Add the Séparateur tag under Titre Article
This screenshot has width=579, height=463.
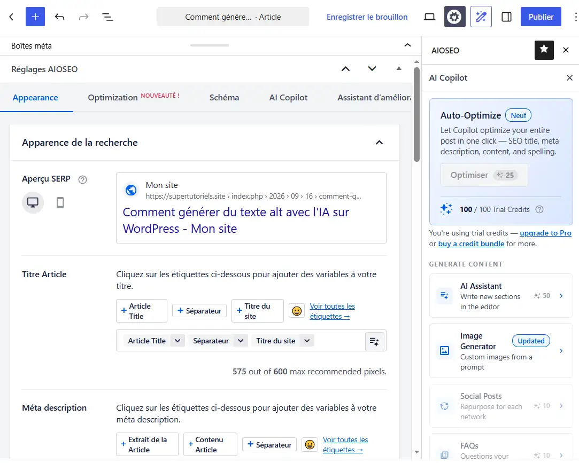pyautogui.click(x=199, y=311)
